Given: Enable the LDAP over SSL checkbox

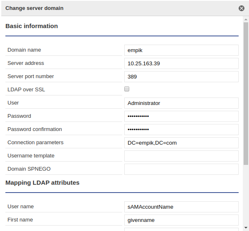Looking at the screenshot, I should pos(127,89).
